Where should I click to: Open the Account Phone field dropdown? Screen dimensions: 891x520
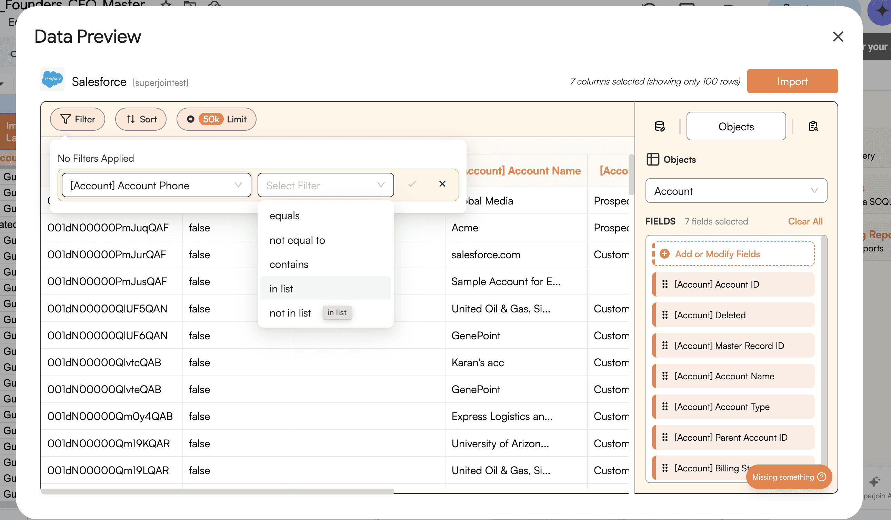[156, 185]
